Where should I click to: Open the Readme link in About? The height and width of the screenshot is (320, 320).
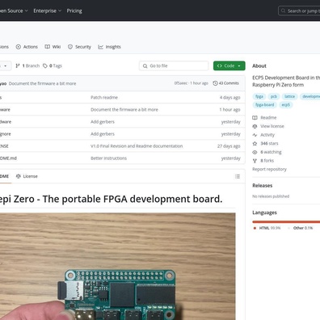[268, 118]
